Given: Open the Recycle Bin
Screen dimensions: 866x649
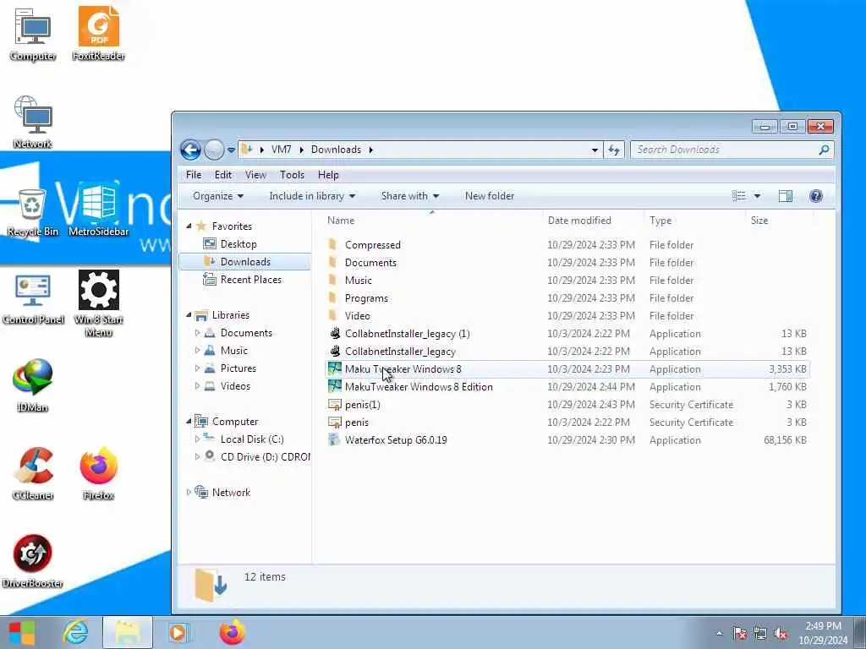Looking at the screenshot, I should (33, 212).
